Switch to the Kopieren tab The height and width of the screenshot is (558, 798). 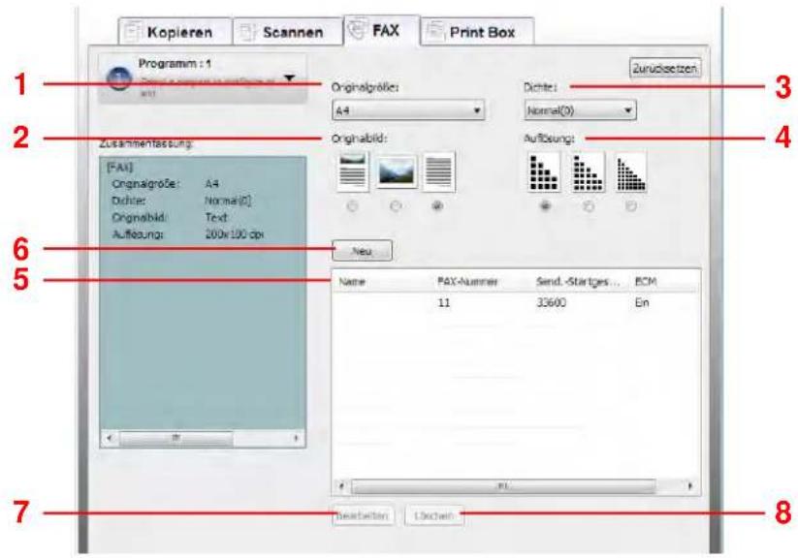[176, 32]
